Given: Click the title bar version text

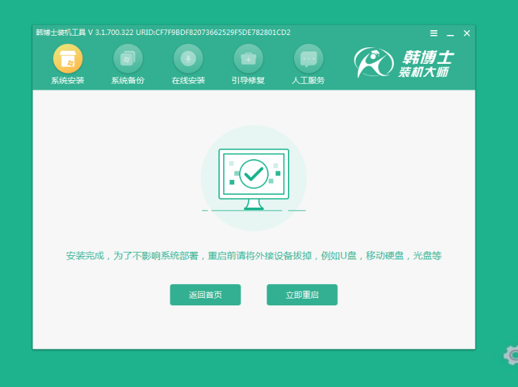Looking at the screenshot, I should [x=164, y=32].
